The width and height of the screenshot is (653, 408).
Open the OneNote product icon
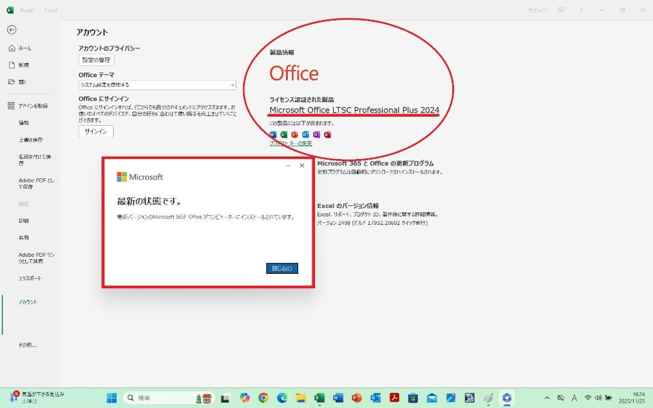click(x=316, y=134)
